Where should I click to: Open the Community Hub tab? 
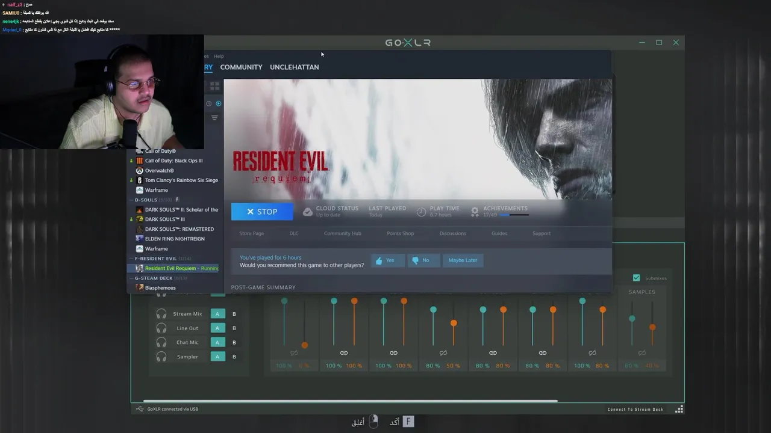coord(343,233)
